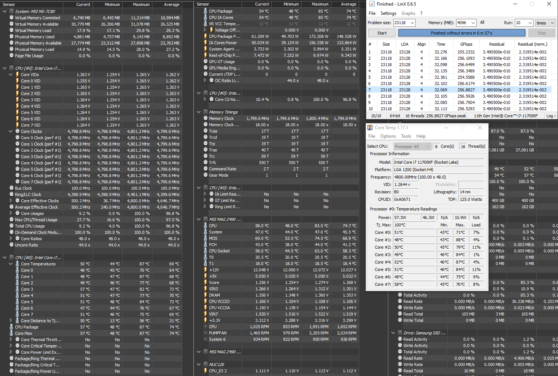Collapse the Core Temperatures group
This screenshot has height=376, width=558.
point(11,264)
